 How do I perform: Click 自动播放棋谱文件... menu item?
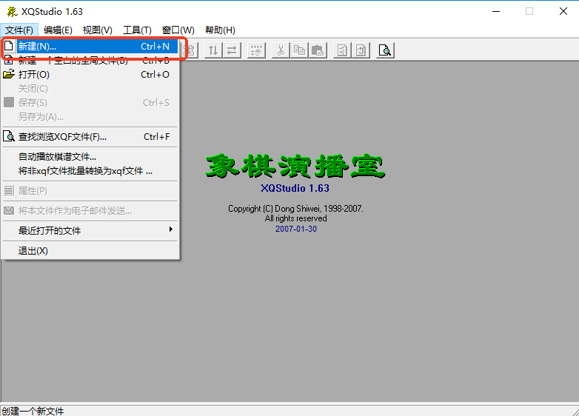(57, 157)
